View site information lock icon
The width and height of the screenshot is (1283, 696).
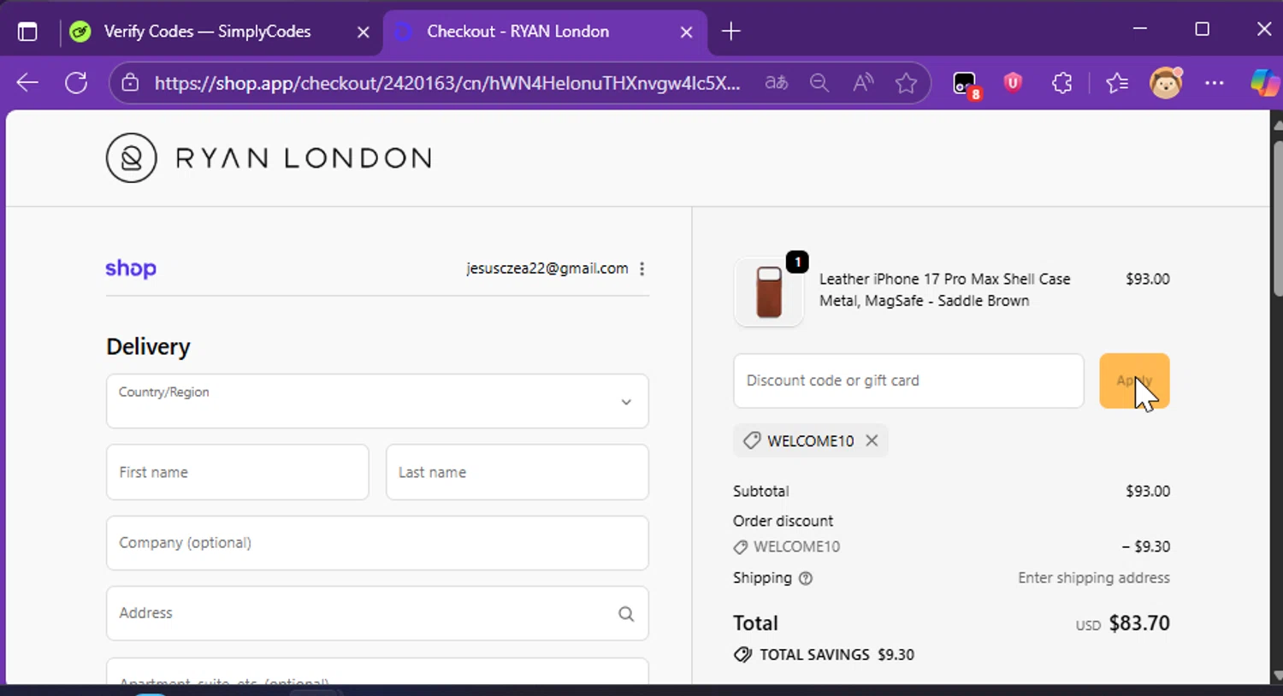(130, 83)
